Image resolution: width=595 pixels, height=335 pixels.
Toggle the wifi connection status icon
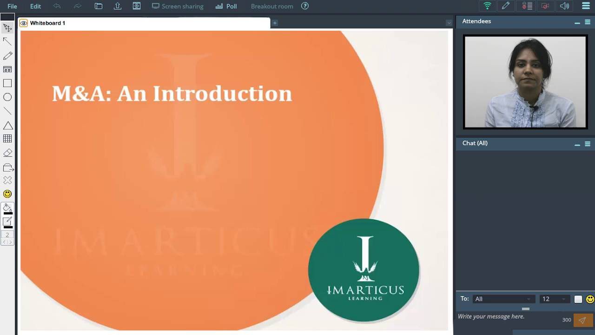pos(487,6)
